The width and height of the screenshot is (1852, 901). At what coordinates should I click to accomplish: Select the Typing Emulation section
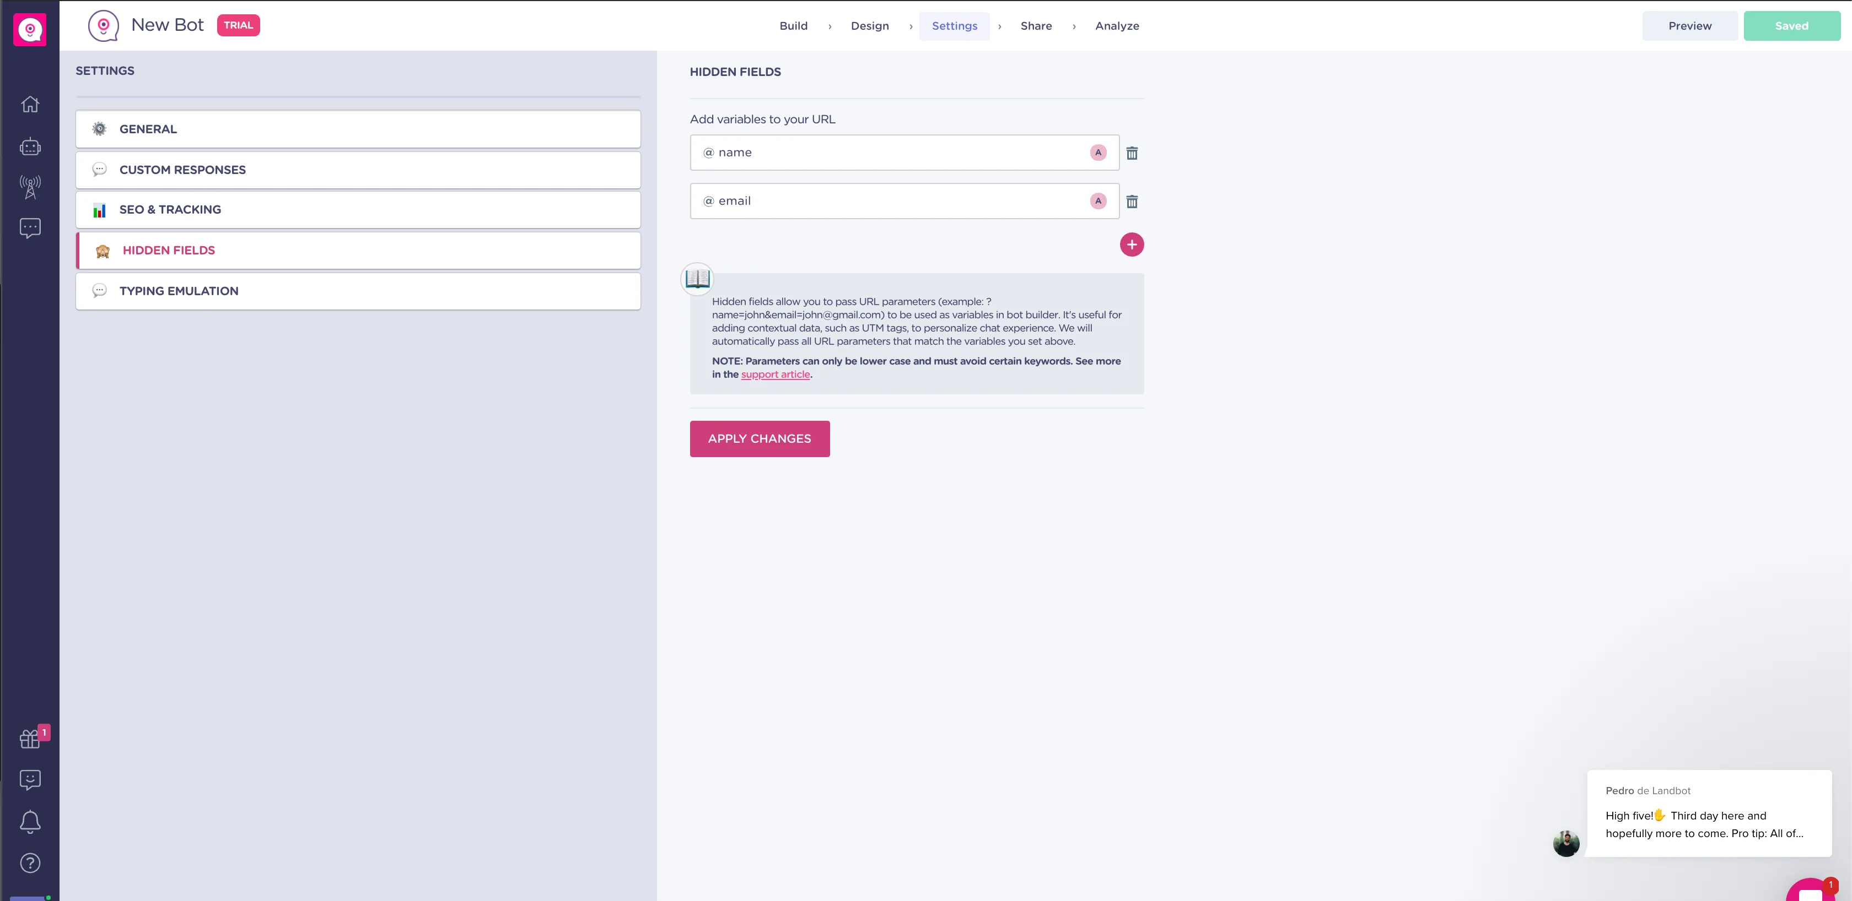[x=358, y=291]
